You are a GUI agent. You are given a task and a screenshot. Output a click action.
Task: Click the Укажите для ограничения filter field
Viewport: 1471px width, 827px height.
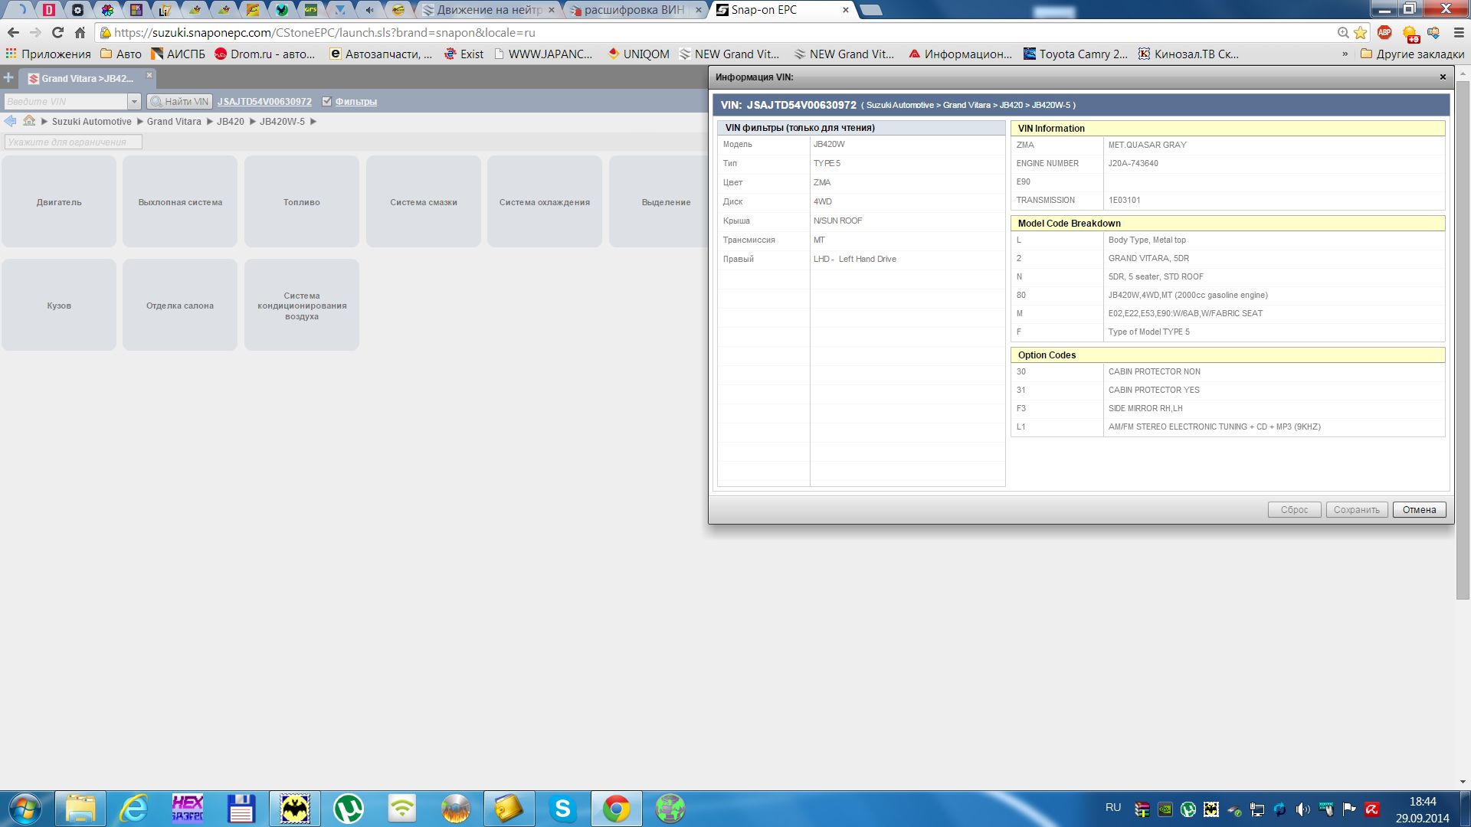click(73, 142)
